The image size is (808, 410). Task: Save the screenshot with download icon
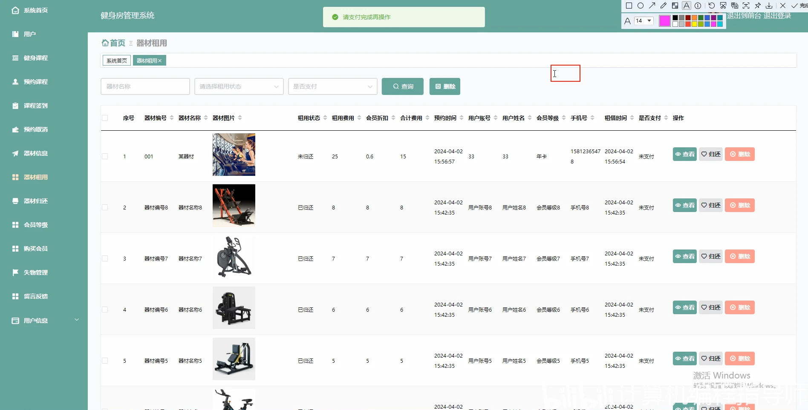point(769,6)
